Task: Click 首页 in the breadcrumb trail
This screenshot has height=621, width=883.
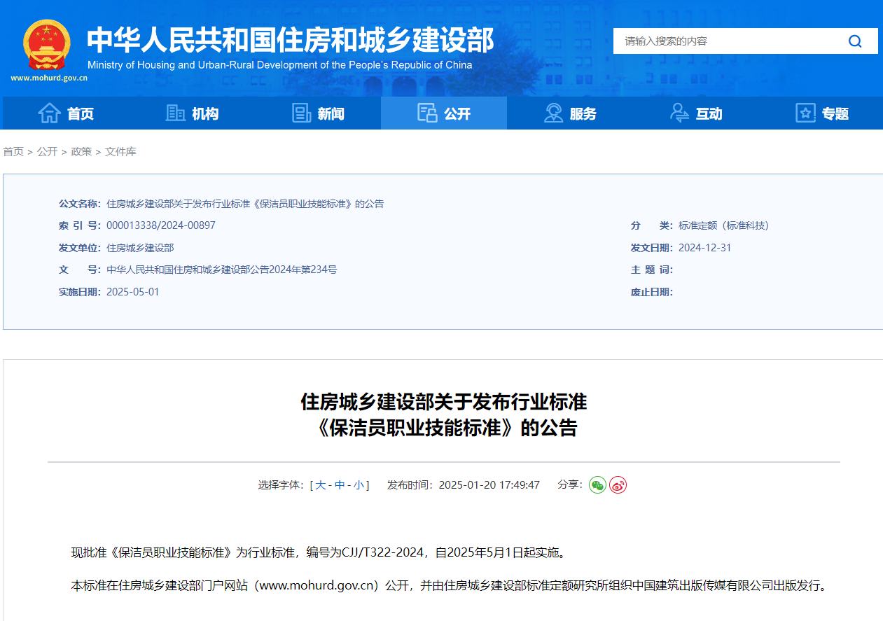Action: click(13, 151)
